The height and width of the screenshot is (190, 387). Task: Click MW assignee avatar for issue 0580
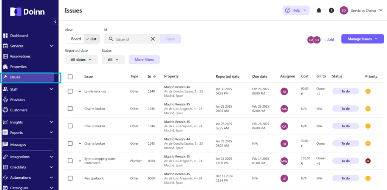point(284,161)
